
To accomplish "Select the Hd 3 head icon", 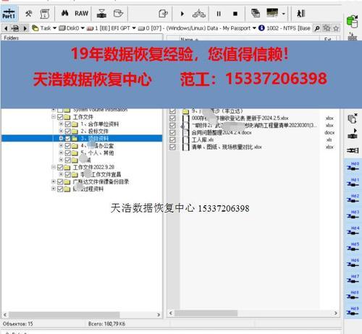I will tap(353, 215).
